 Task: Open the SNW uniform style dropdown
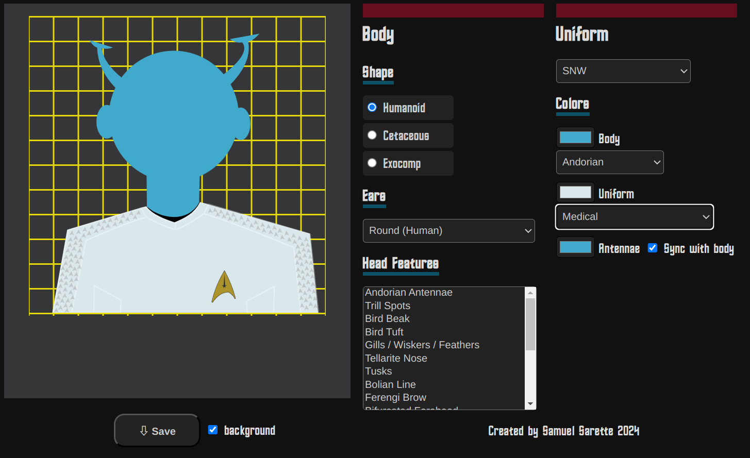click(x=623, y=71)
